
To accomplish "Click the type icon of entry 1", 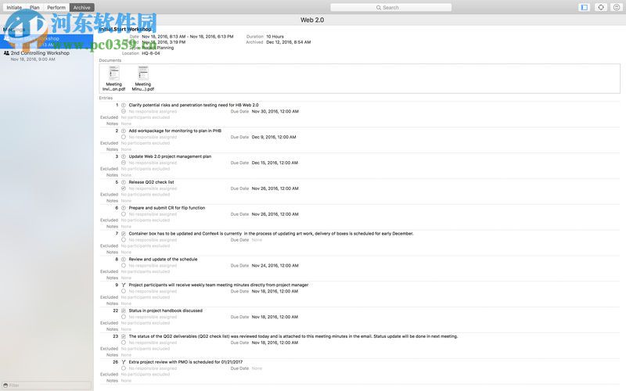I will [124, 106].
